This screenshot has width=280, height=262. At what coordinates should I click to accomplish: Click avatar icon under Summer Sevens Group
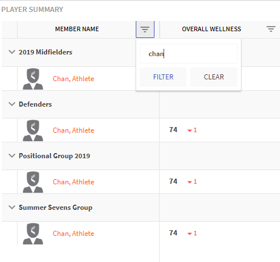[x=33, y=234]
